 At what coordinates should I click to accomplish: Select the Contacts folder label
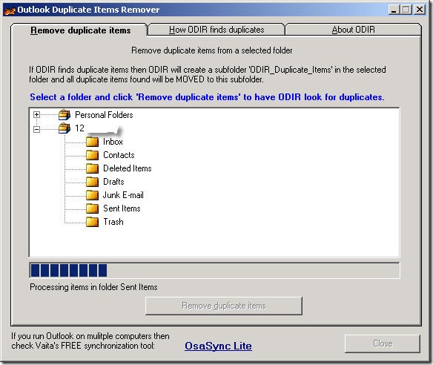click(x=119, y=155)
